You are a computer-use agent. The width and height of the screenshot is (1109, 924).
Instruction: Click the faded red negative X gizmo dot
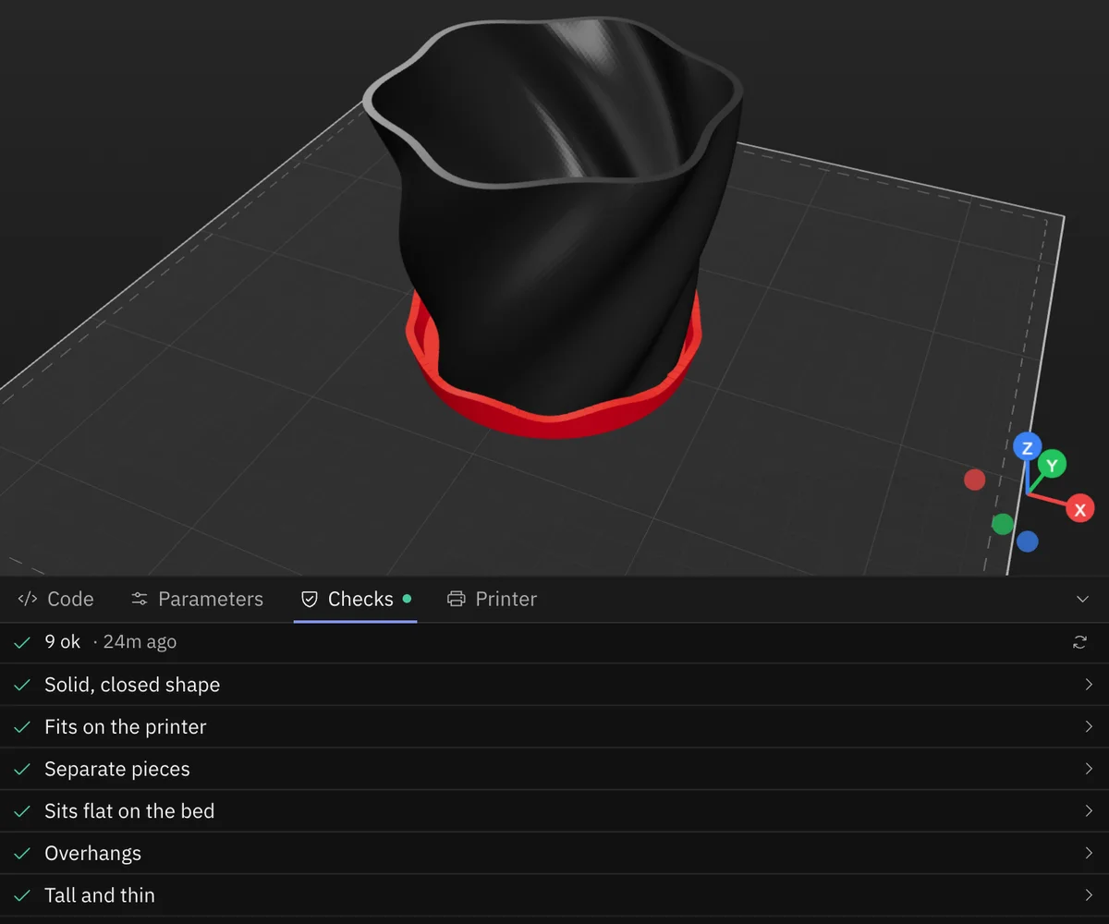[x=975, y=480]
